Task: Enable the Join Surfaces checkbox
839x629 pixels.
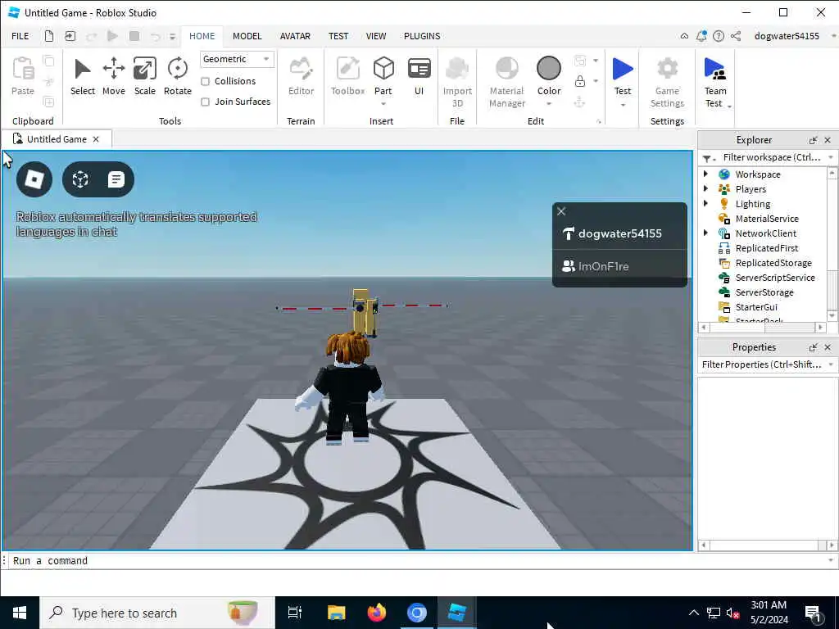Action: pos(205,102)
